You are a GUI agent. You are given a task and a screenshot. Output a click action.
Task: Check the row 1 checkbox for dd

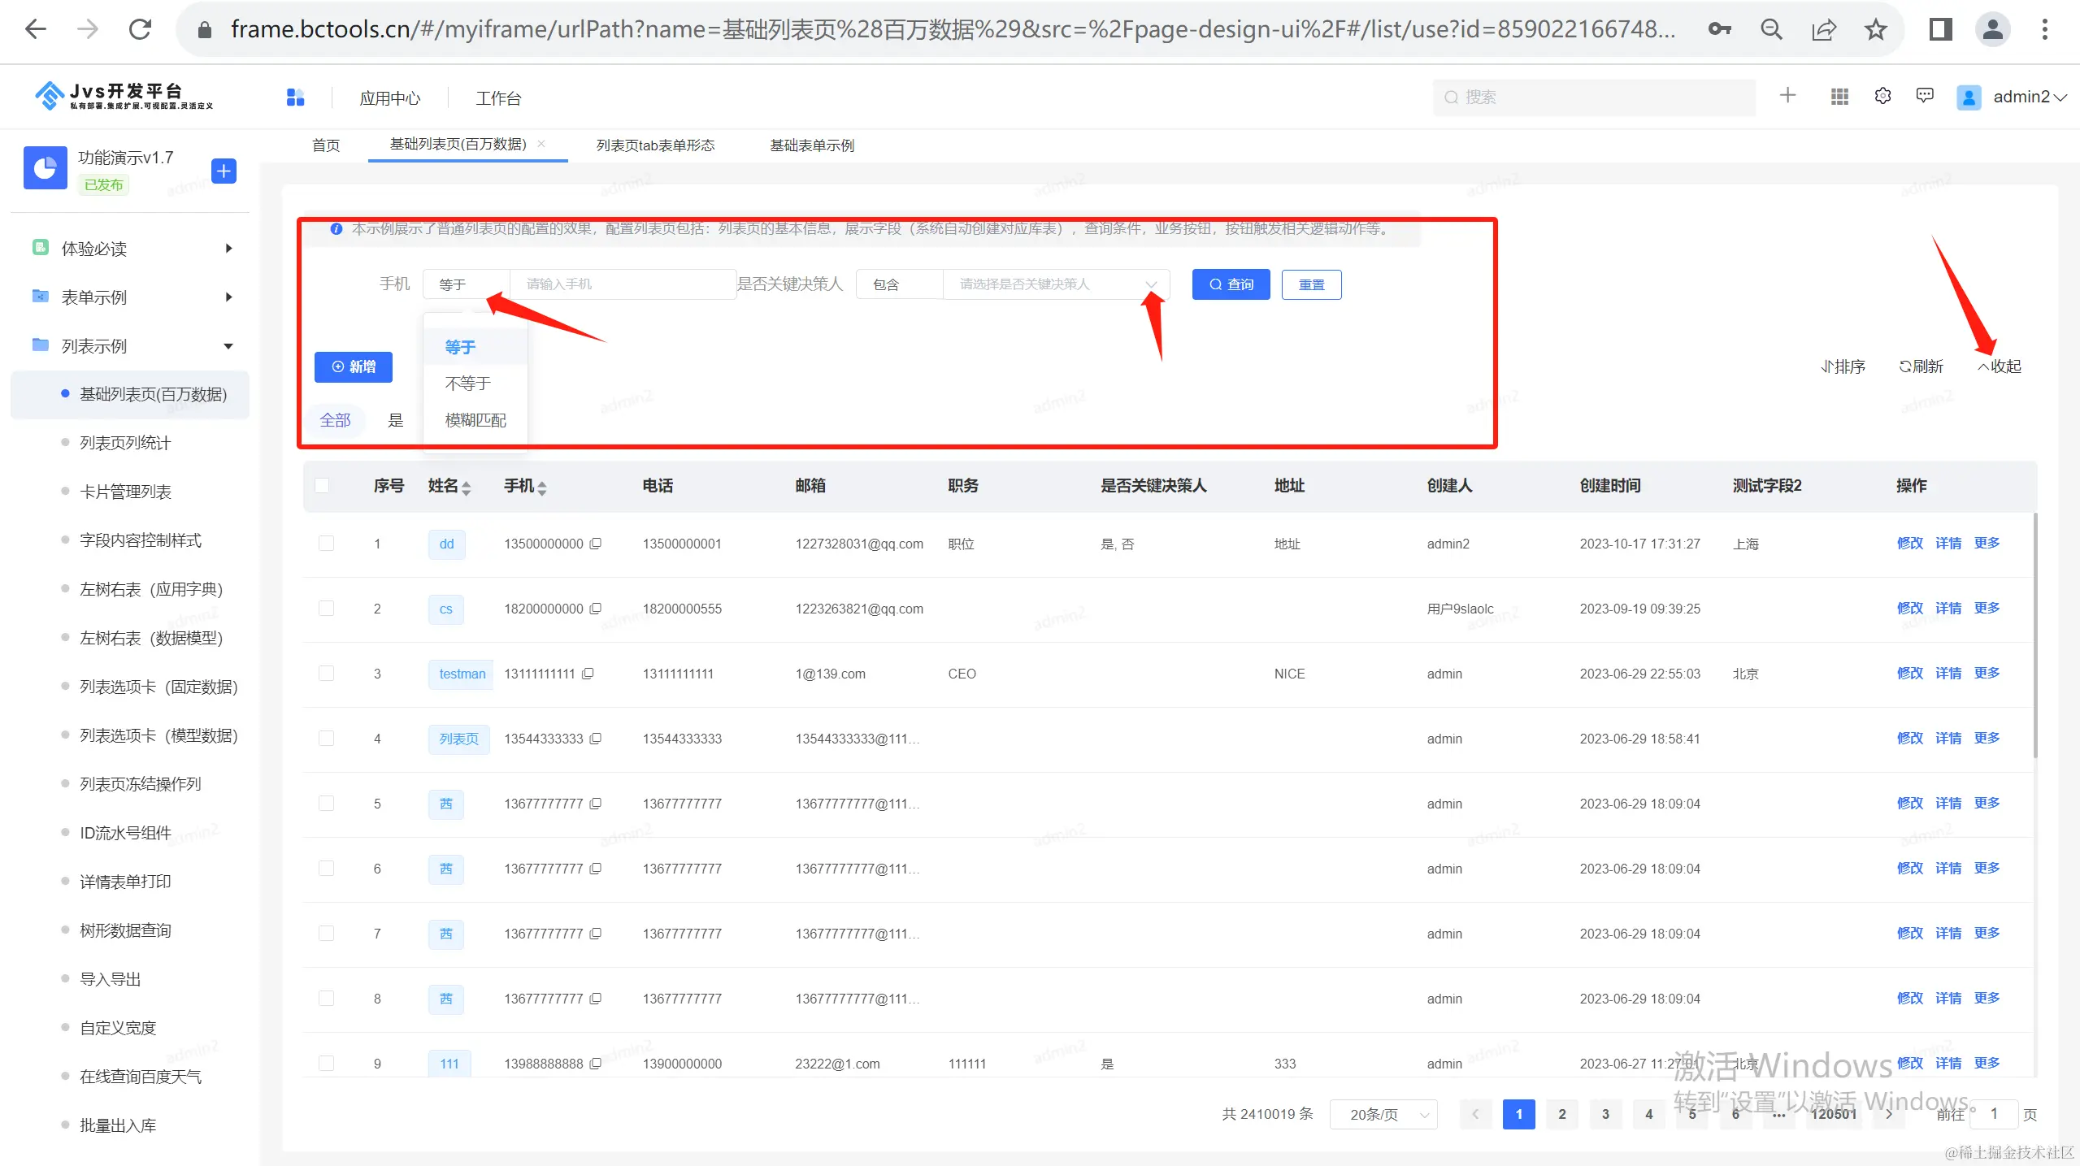pyautogui.click(x=326, y=544)
